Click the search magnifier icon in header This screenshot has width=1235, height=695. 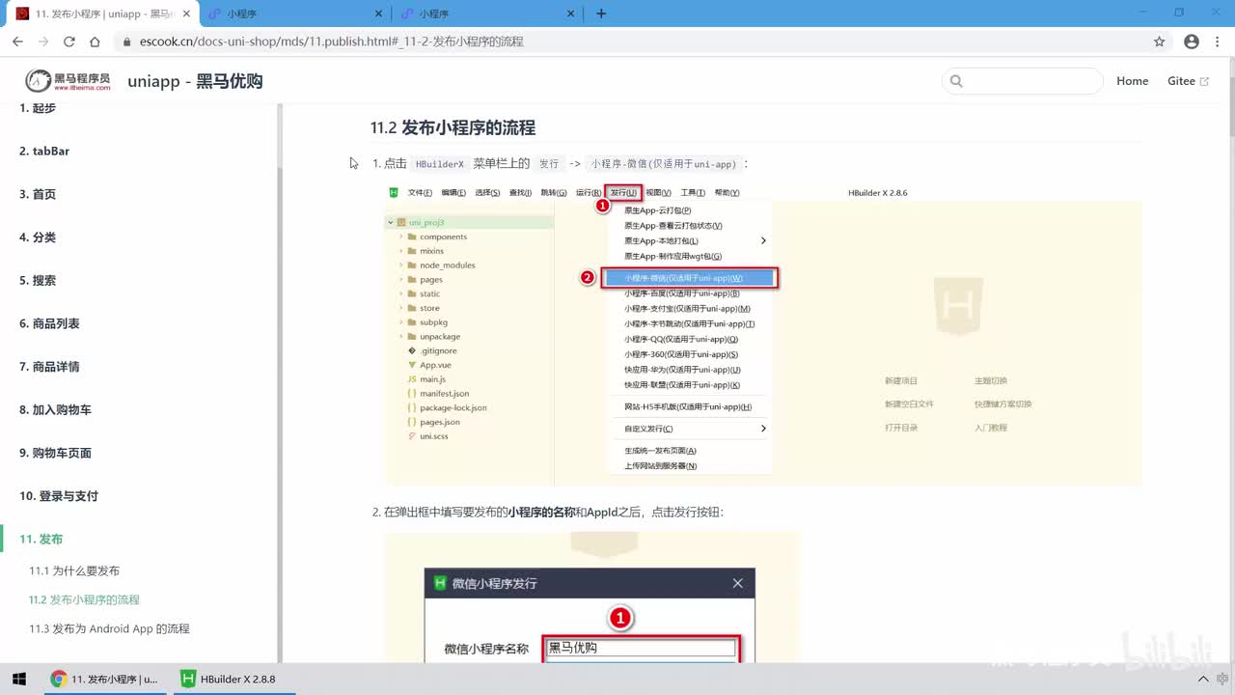pos(956,81)
